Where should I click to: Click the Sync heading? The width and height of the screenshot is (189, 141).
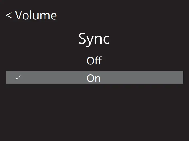click(94, 39)
